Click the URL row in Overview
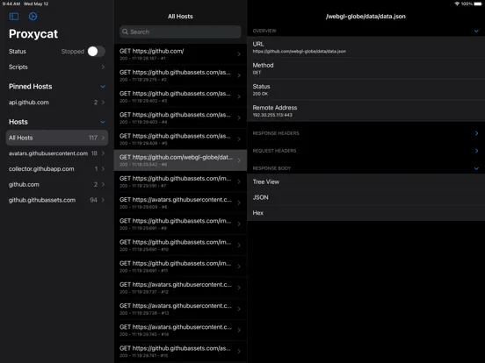Image resolution: width=485 pixels, height=363 pixels. (366, 47)
